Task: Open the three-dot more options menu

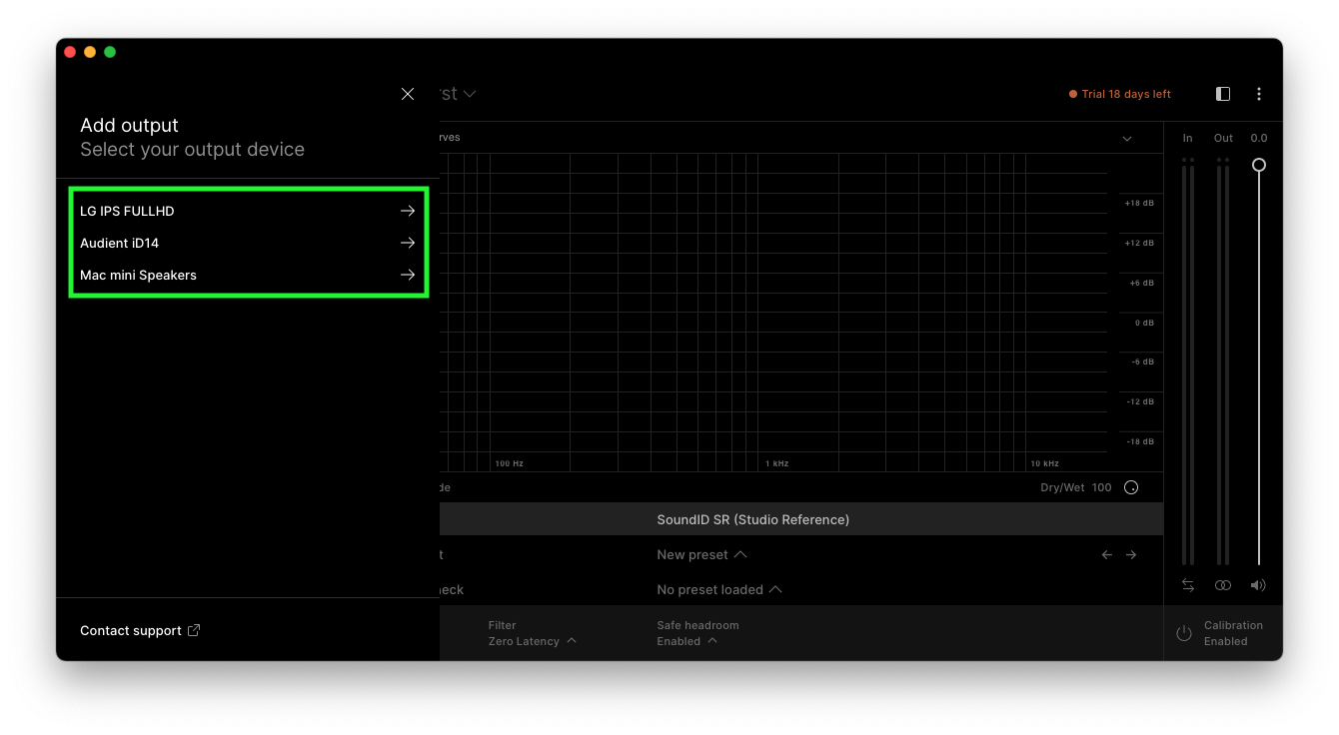Action: click(1259, 94)
